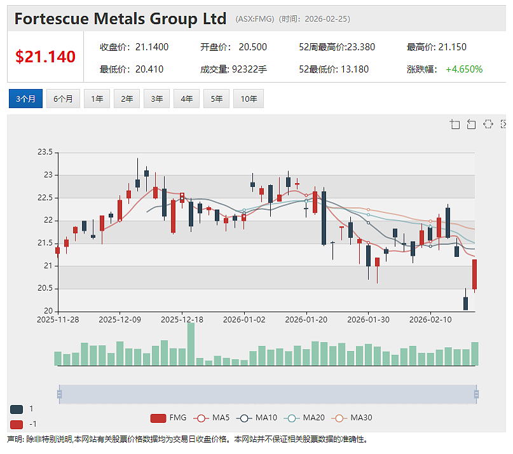Image resolution: width=513 pixels, height=454 pixels.
Task: Choose the 4年 range tab
Action: (x=186, y=99)
